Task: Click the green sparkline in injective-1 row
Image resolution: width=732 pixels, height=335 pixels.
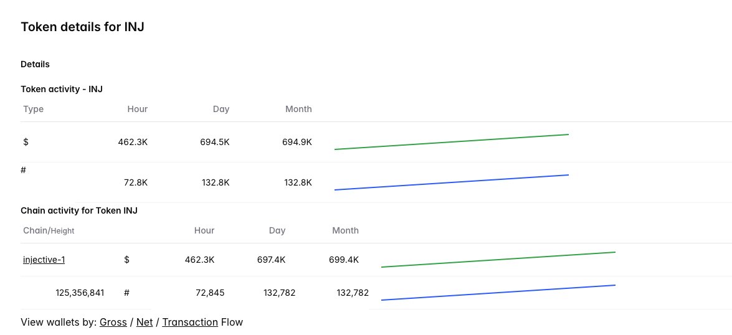Action: pyautogui.click(x=498, y=260)
